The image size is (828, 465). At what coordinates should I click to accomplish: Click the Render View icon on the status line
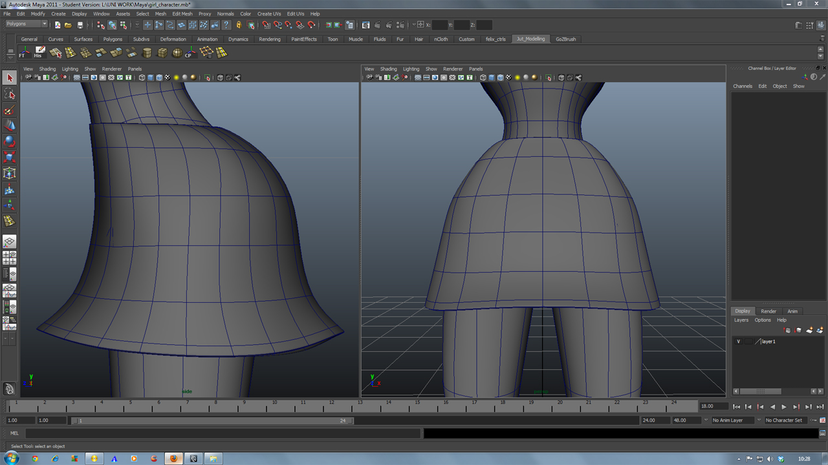tap(366, 25)
